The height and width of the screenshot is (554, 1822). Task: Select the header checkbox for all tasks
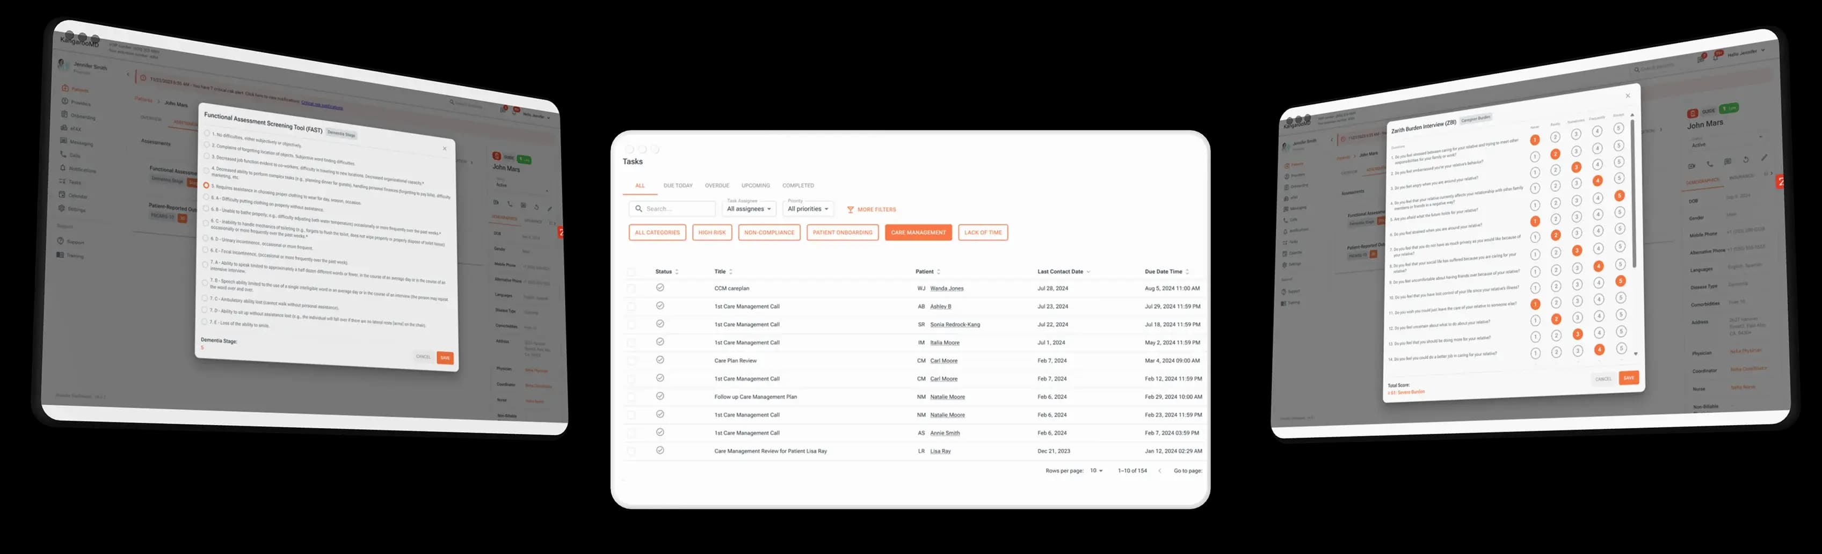click(x=631, y=272)
